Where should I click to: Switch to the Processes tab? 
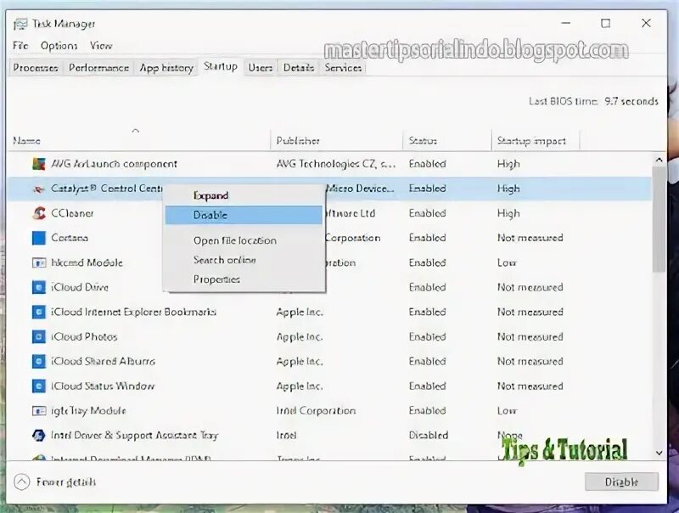36,68
